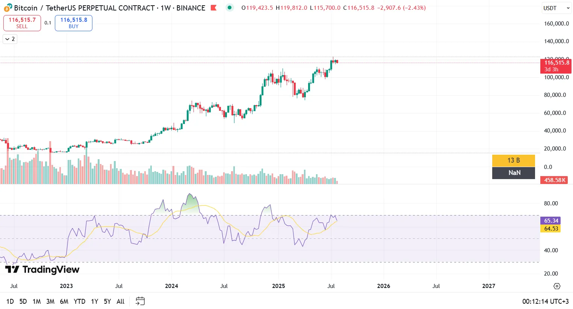
Task: Switch to the 1M time range
Action: (36, 301)
